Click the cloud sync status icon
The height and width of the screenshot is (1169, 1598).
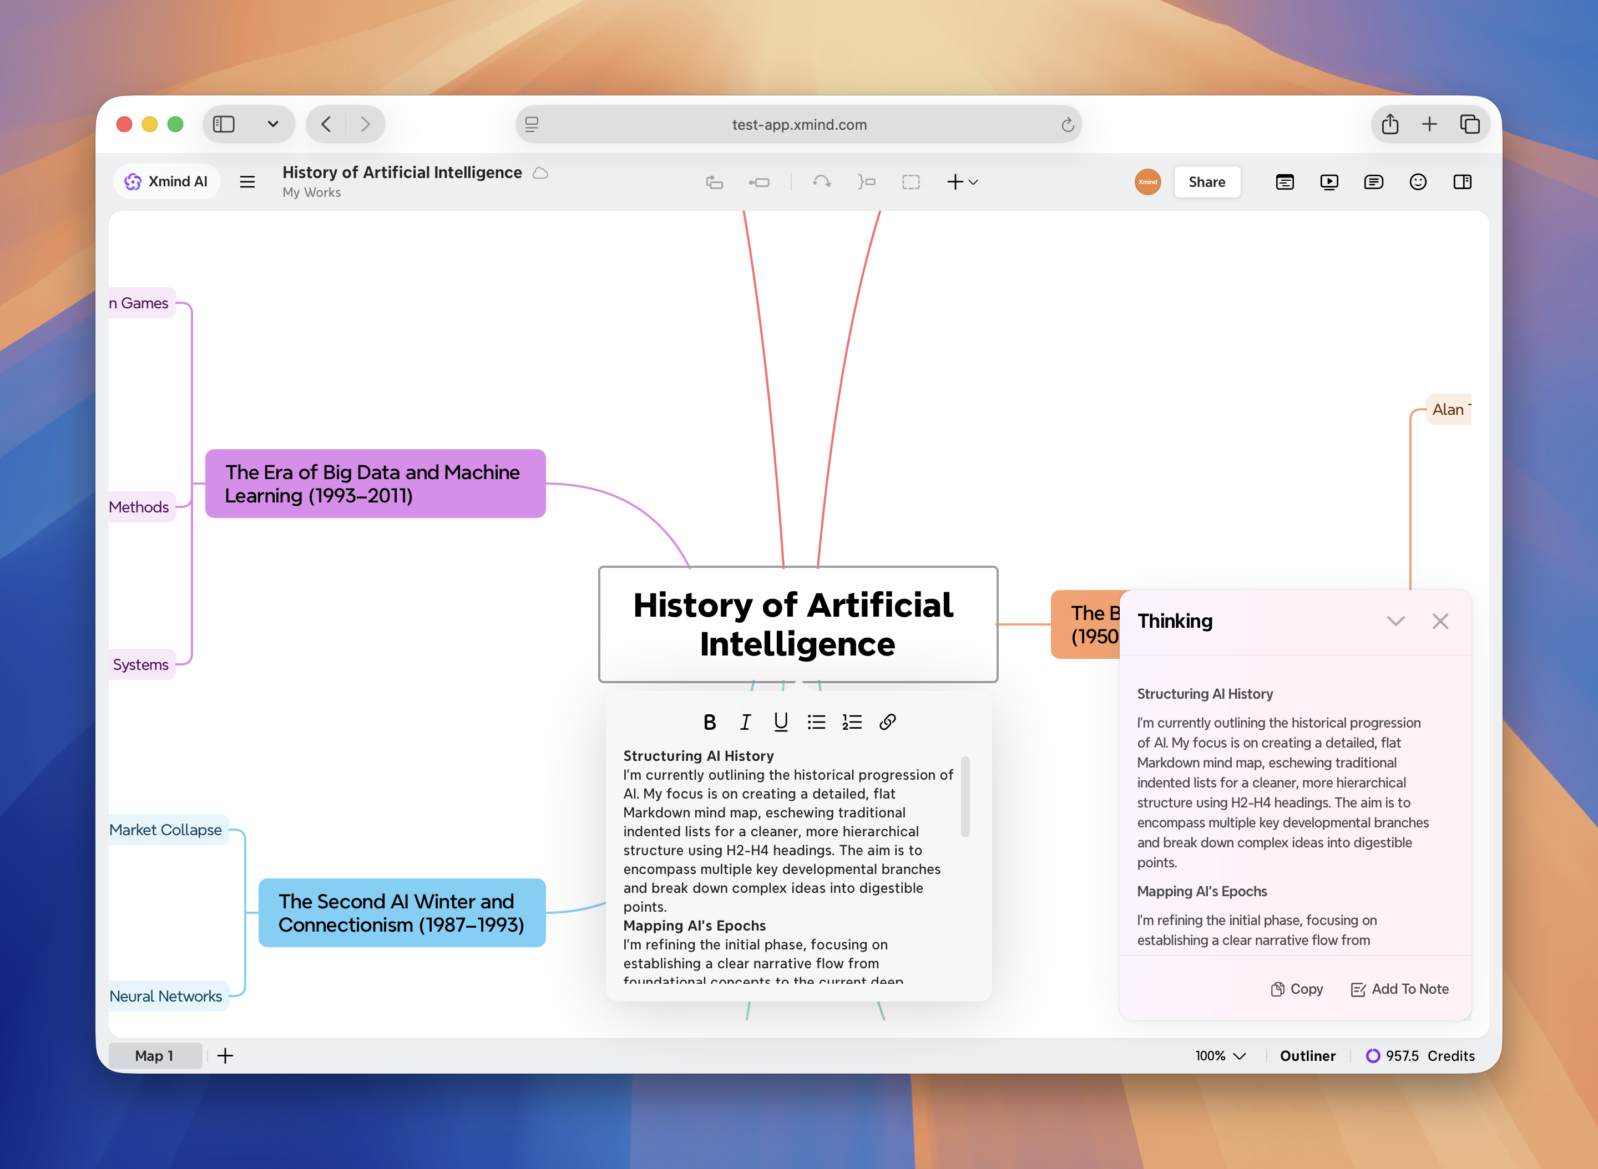click(540, 172)
